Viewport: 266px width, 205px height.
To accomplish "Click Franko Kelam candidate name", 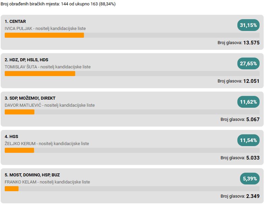I will pos(21,182).
